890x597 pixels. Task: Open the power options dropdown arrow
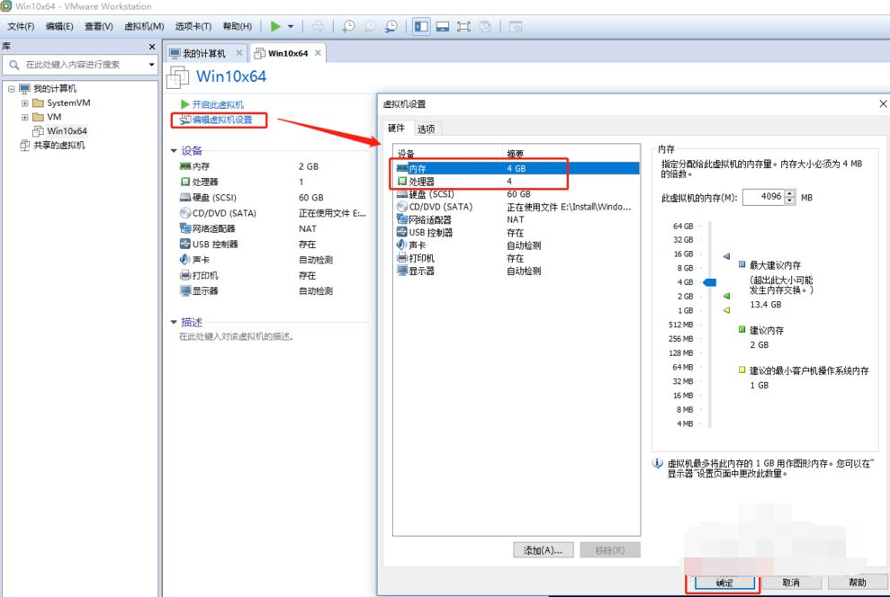[291, 27]
